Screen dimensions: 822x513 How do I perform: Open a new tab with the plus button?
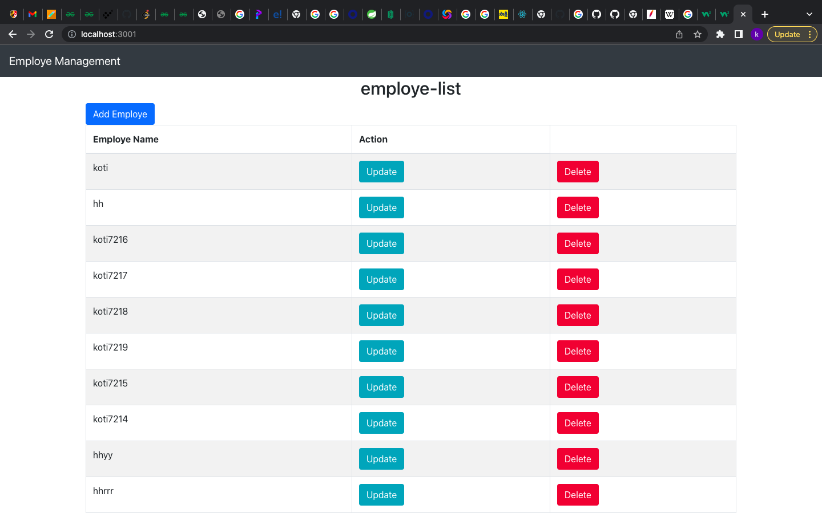click(x=765, y=14)
